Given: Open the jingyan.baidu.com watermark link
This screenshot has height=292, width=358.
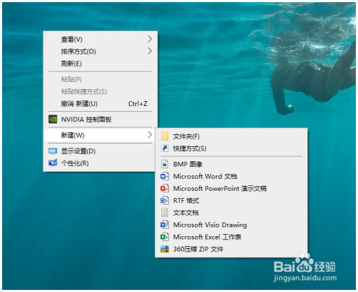Looking at the screenshot, I should point(305,278).
